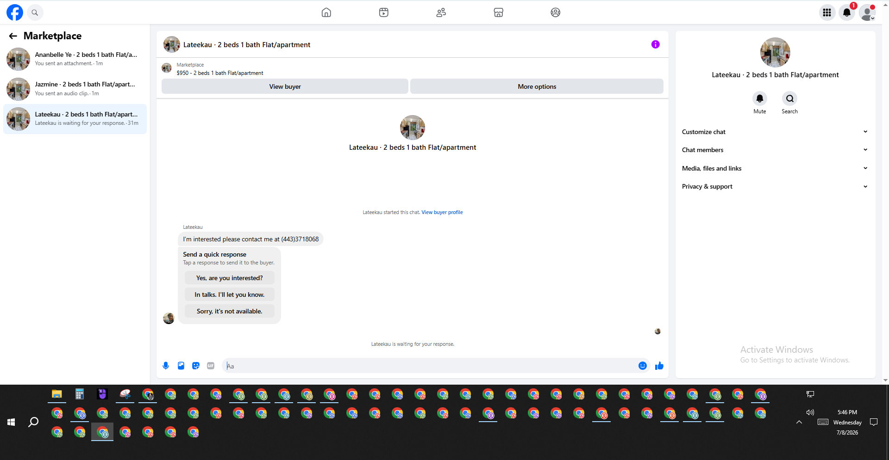The height and width of the screenshot is (460, 889).
Task: Open the Friends tab icon
Action: 441,12
